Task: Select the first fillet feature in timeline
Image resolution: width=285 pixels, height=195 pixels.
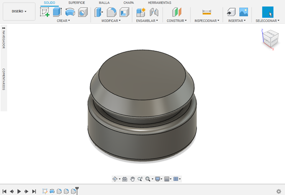Action: pyautogui.click(x=59, y=191)
